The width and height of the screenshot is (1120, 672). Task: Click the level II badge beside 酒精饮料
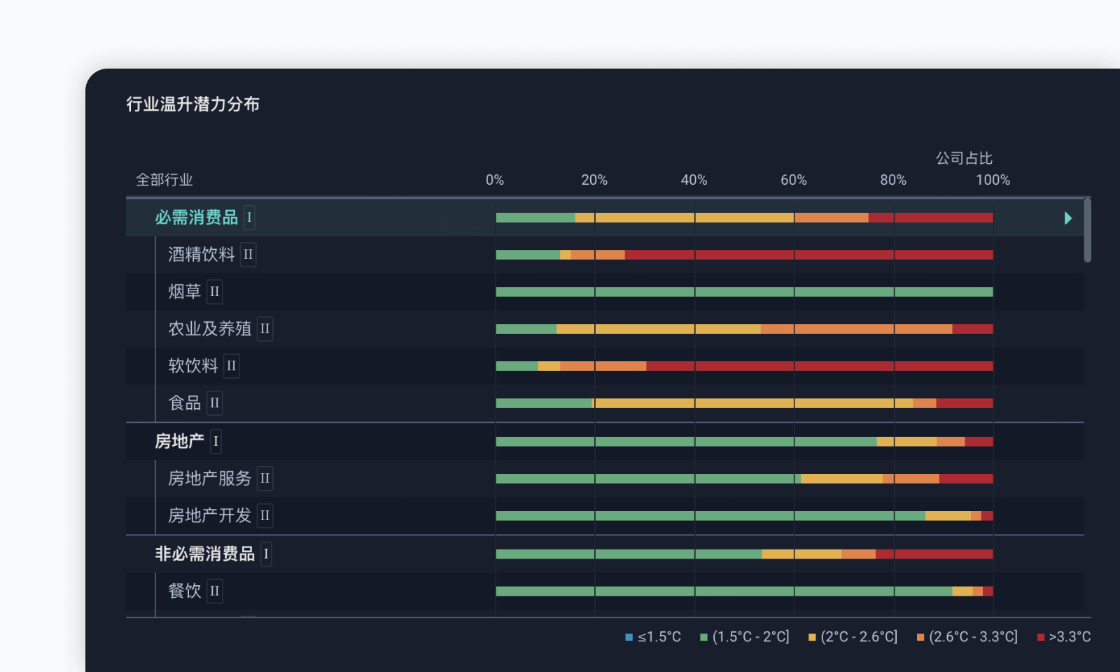click(248, 255)
